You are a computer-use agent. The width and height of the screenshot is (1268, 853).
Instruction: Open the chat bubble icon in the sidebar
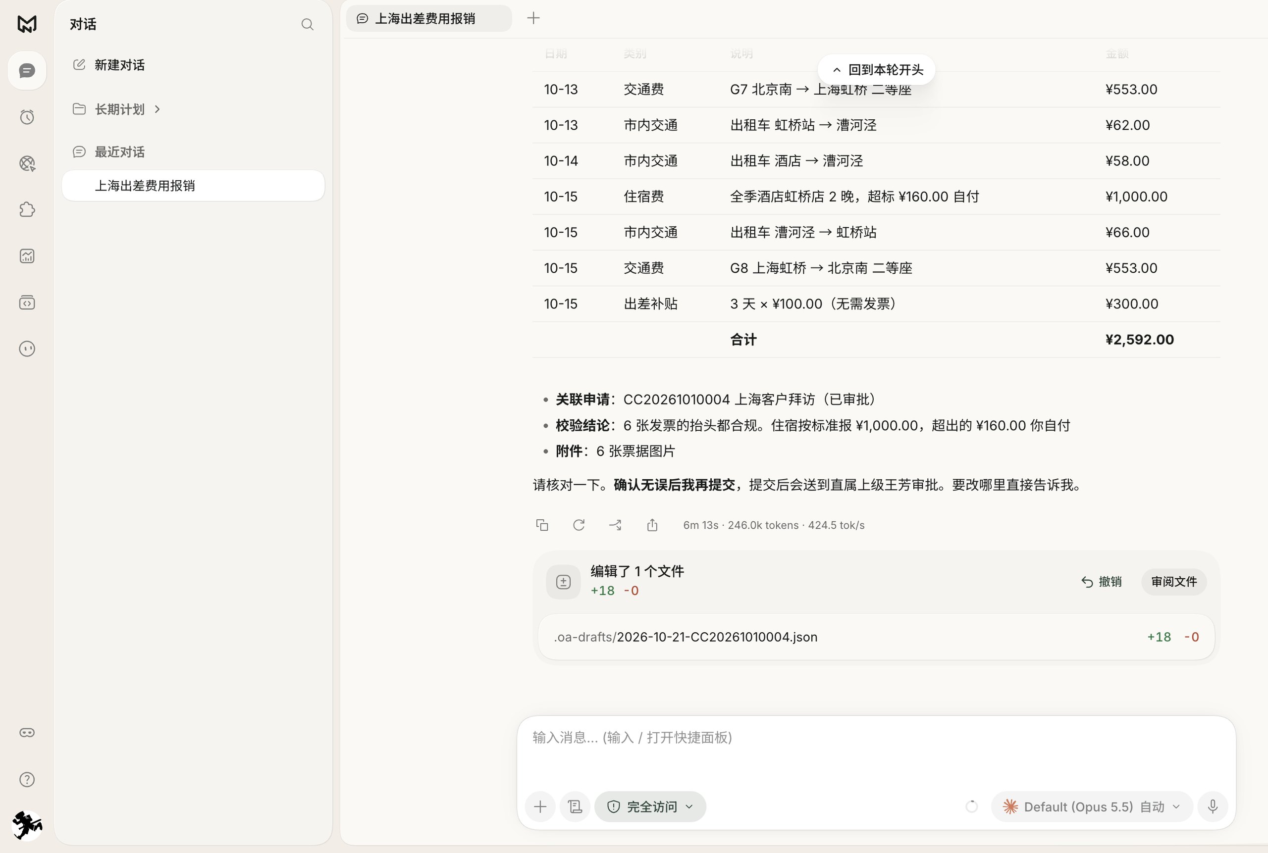tap(27, 71)
